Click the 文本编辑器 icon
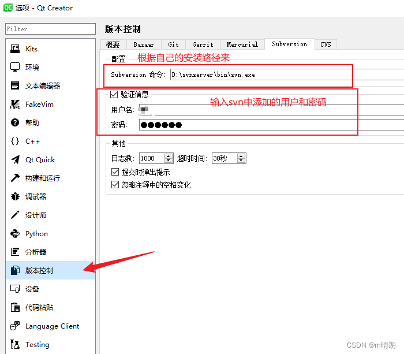 15,85
